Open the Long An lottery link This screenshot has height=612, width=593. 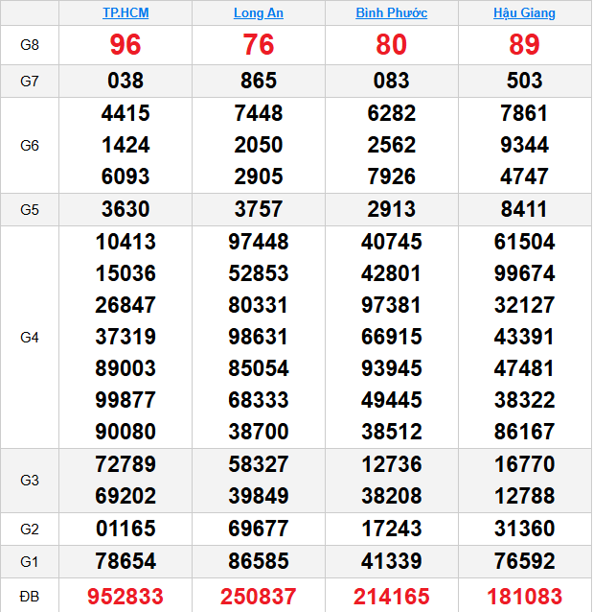[259, 12]
